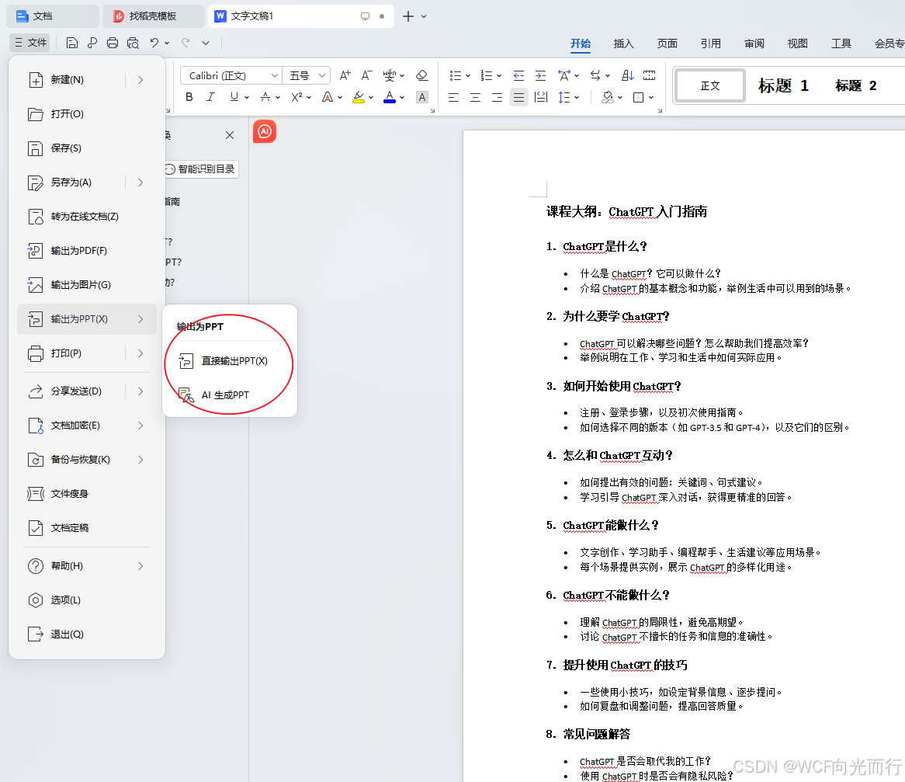Click the character shading A icon

tap(422, 97)
